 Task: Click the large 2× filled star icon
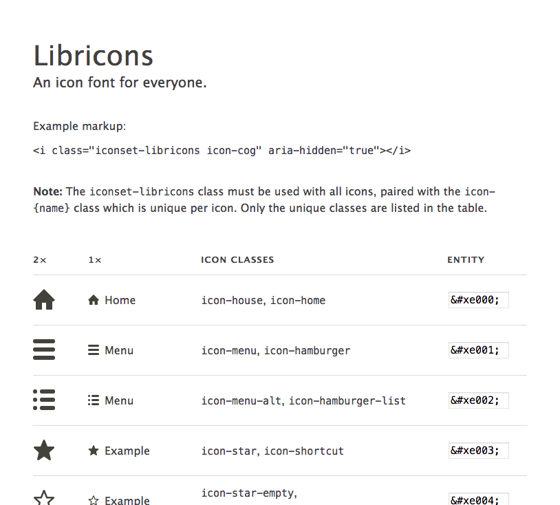coord(44,451)
